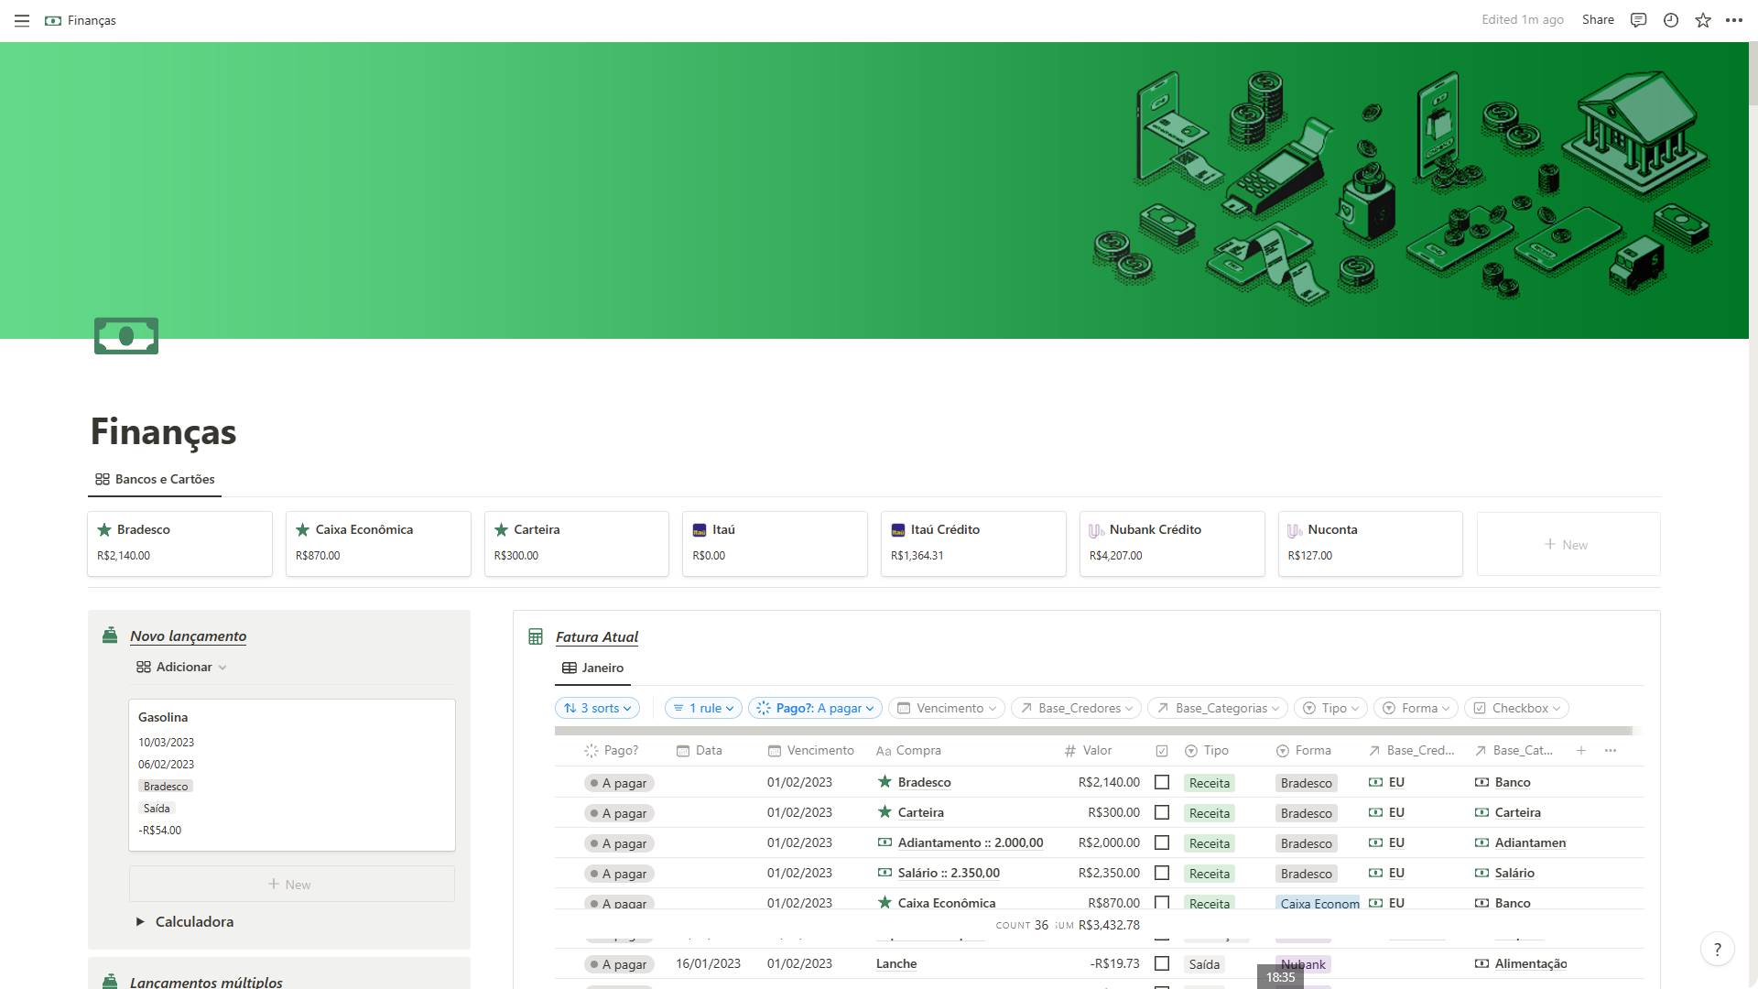Image resolution: width=1758 pixels, height=989 pixels.
Task: Click the Nubank tag in Lanche row
Action: [1303, 964]
